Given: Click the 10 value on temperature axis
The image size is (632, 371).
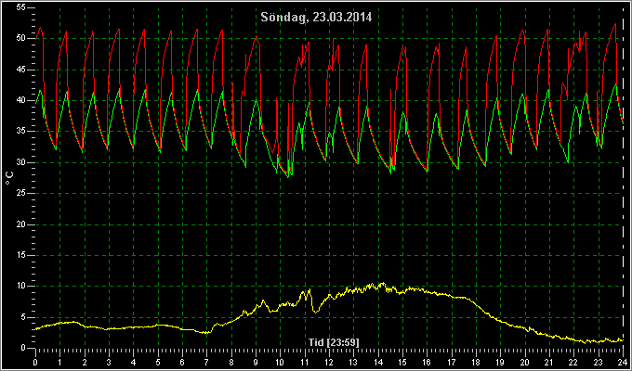Looking at the screenshot, I should coord(21,286).
